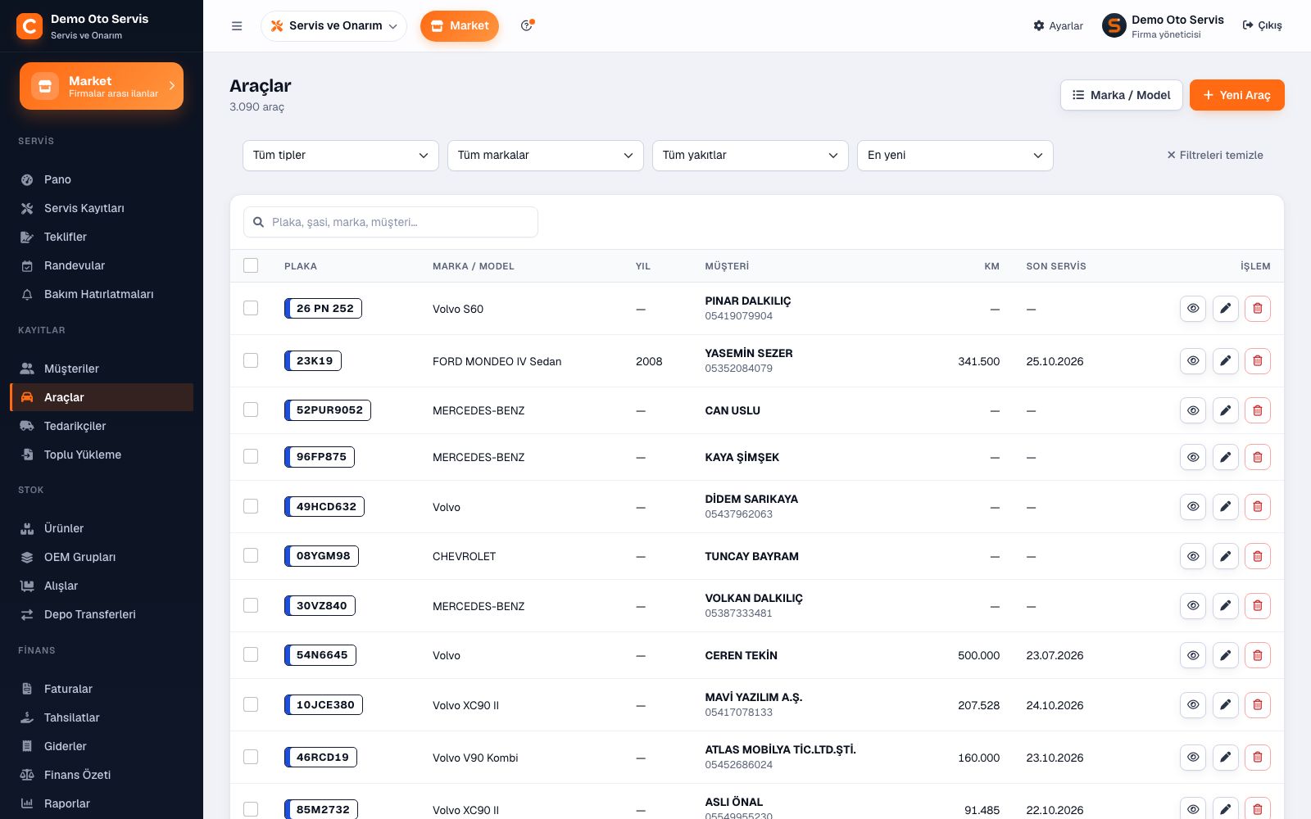1311x819 pixels.
Task: Change sorting from En yeni dropdown
Action: coord(955,156)
